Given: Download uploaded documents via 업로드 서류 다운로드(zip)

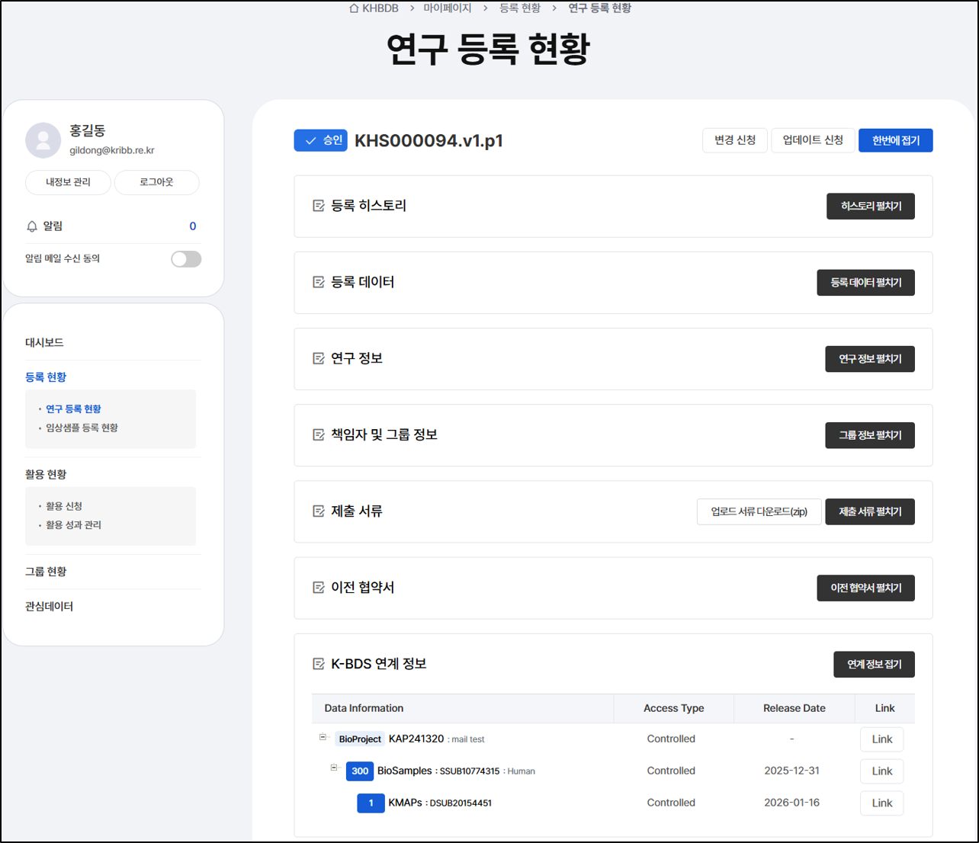Looking at the screenshot, I should pos(759,511).
